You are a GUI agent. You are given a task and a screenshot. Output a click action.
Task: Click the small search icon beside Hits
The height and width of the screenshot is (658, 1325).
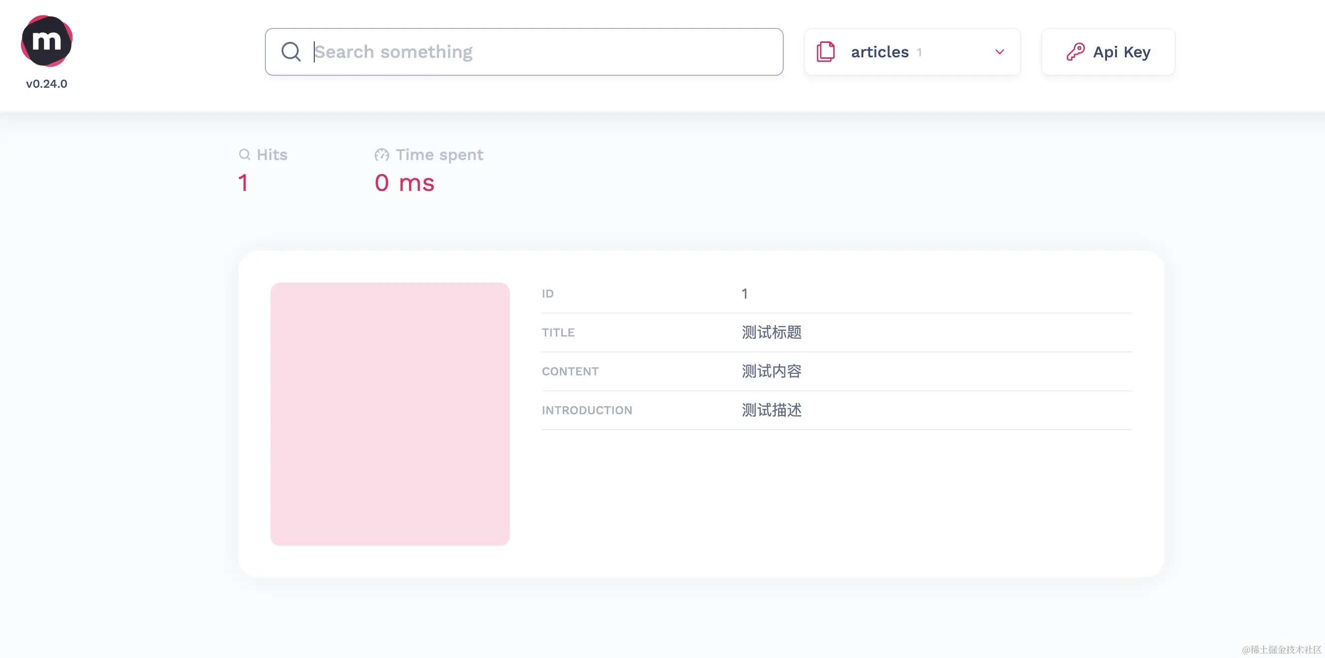pyautogui.click(x=244, y=155)
